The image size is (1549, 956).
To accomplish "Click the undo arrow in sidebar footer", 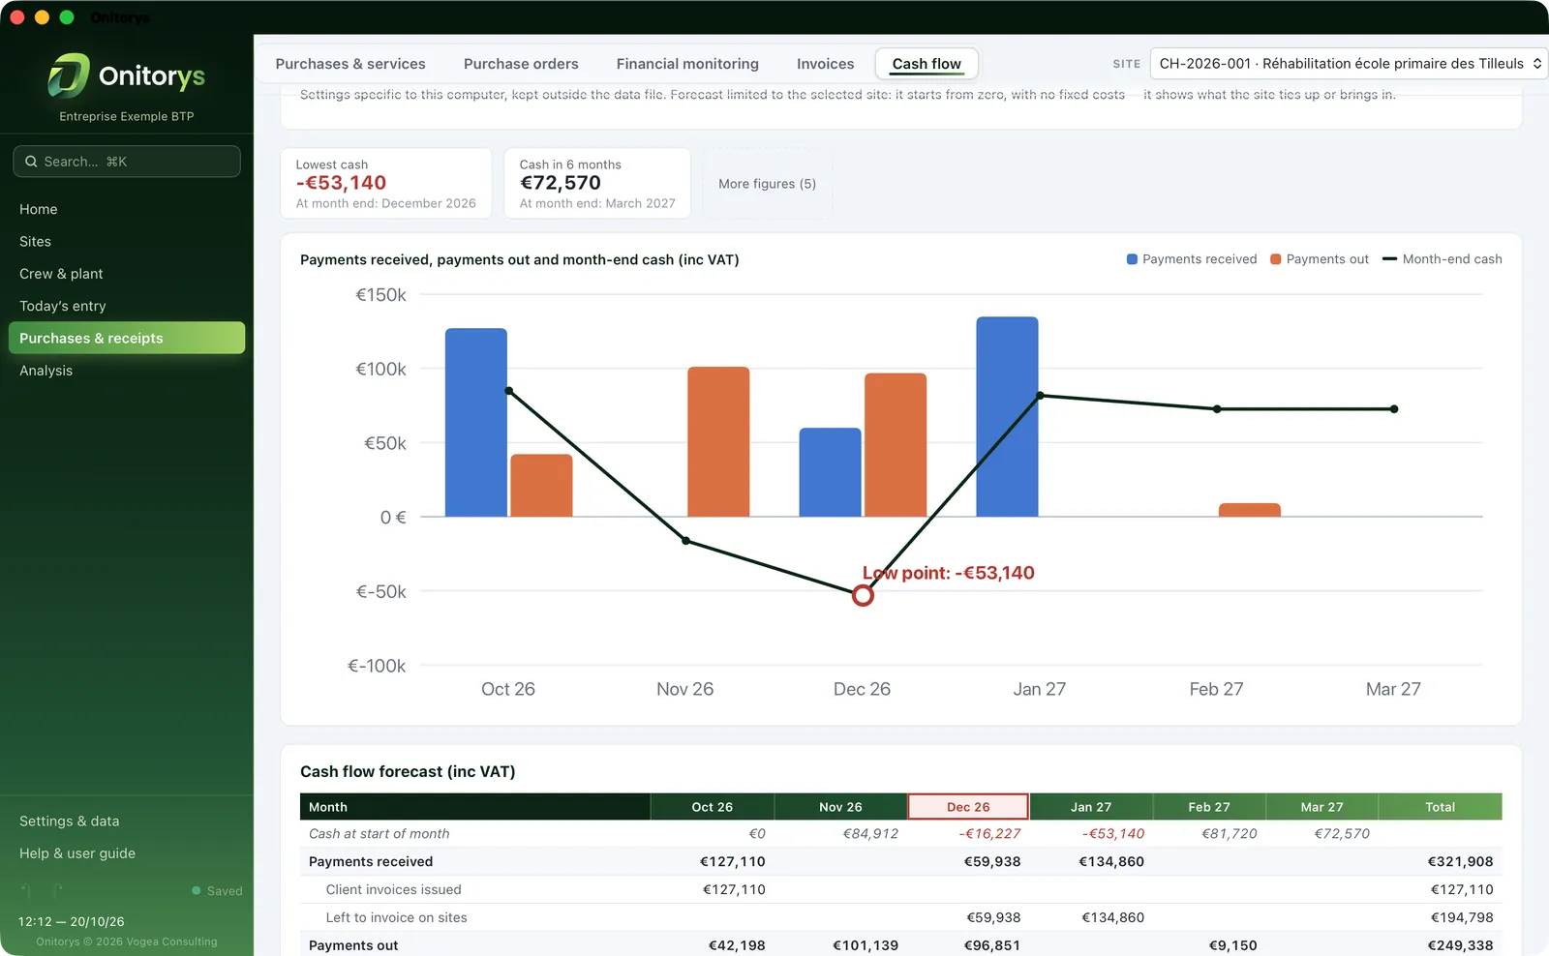I will point(26,890).
